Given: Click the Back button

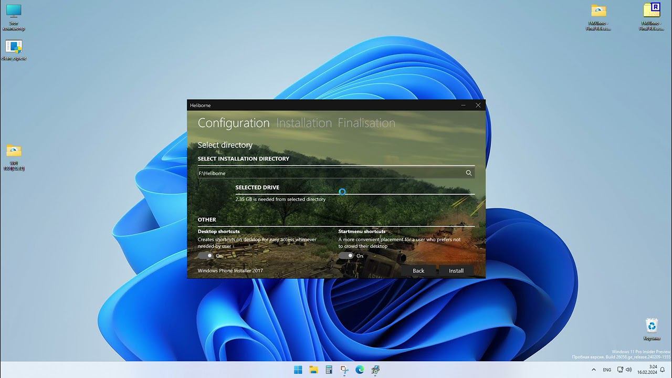Looking at the screenshot, I should coord(418,271).
